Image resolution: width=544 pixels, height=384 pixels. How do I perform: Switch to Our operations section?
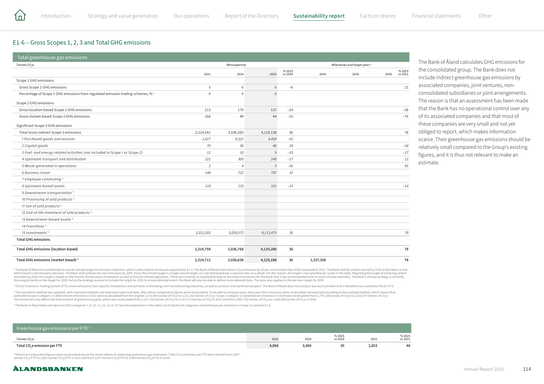[191, 16]
